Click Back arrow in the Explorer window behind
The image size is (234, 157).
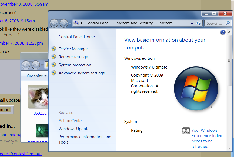[26, 65]
